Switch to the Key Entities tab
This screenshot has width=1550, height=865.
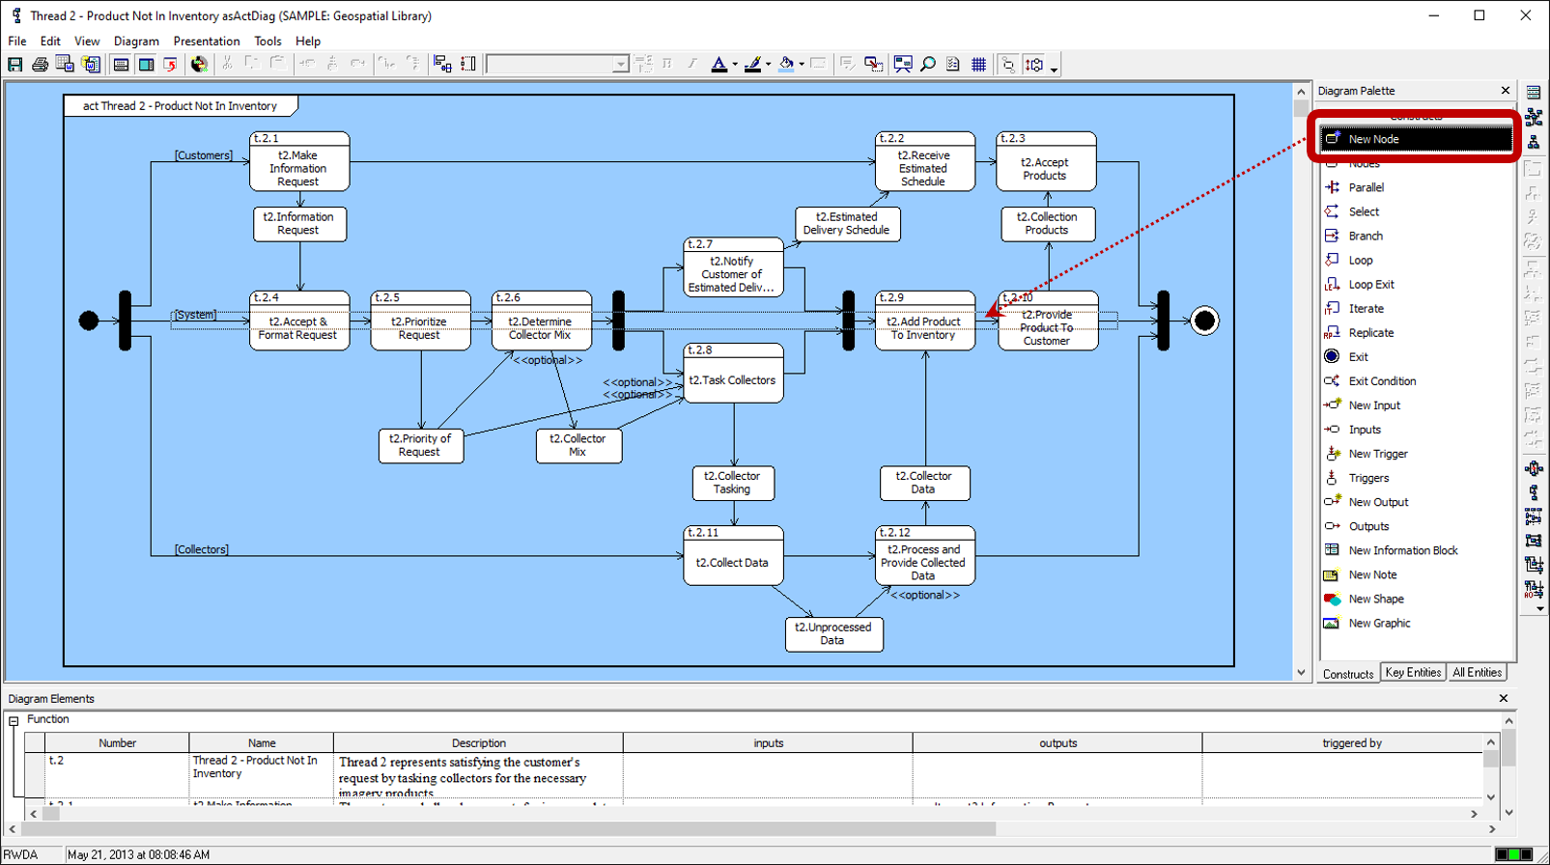click(x=1413, y=673)
